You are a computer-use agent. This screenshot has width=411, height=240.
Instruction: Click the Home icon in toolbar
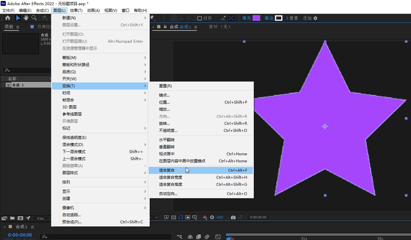pyautogui.click(x=8, y=18)
